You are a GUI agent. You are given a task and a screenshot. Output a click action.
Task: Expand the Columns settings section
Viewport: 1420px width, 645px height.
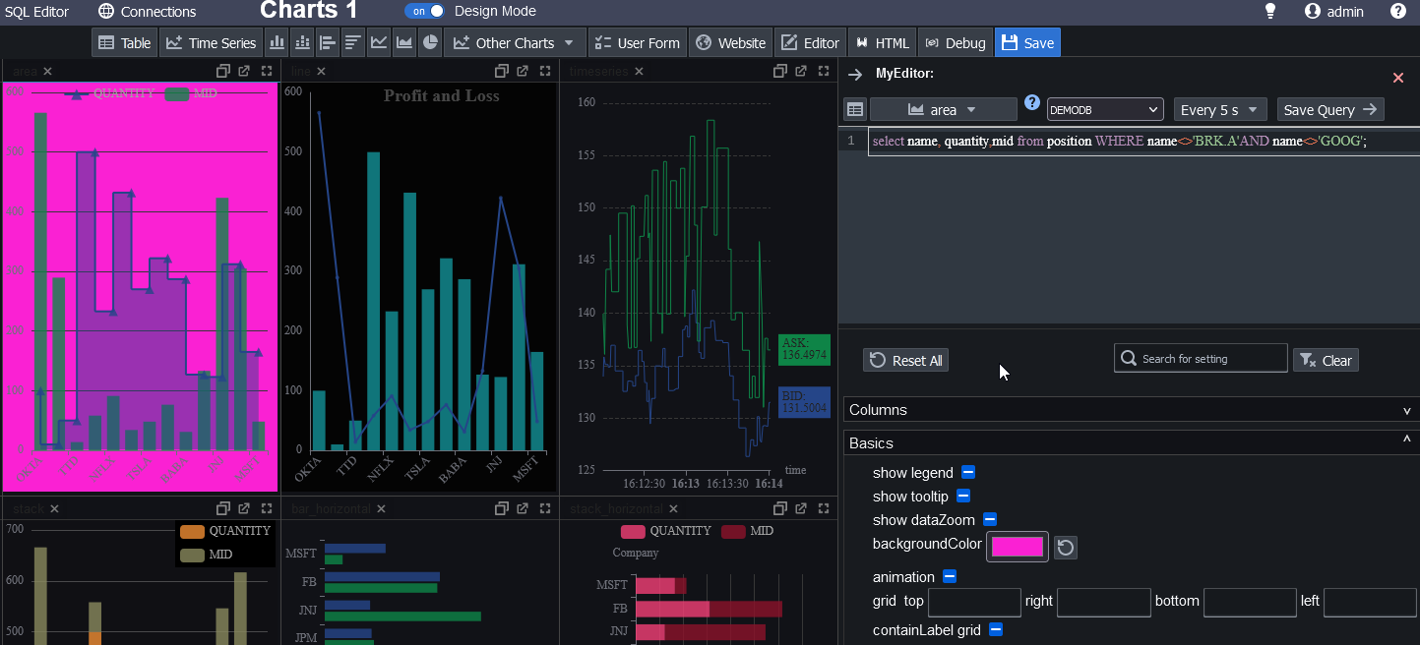[x=1131, y=410]
